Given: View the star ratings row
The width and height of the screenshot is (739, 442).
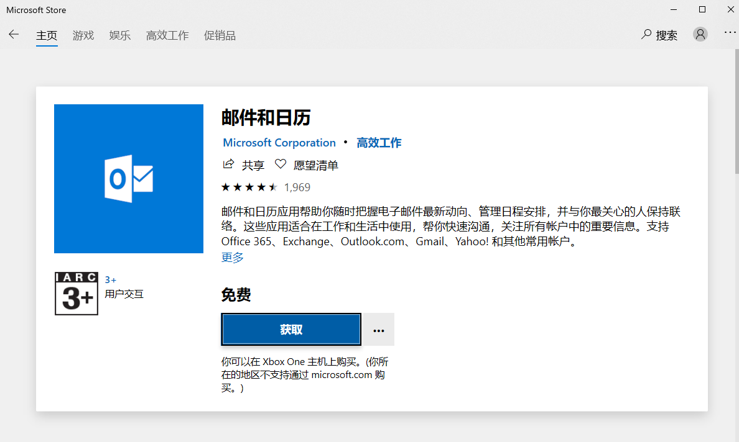Looking at the screenshot, I should click(x=249, y=187).
